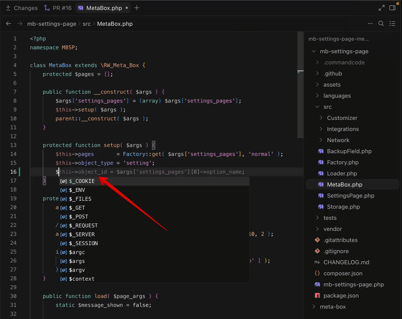Click mb-settings-page breadcrumb
402x319 pixels.
point(52,24)
